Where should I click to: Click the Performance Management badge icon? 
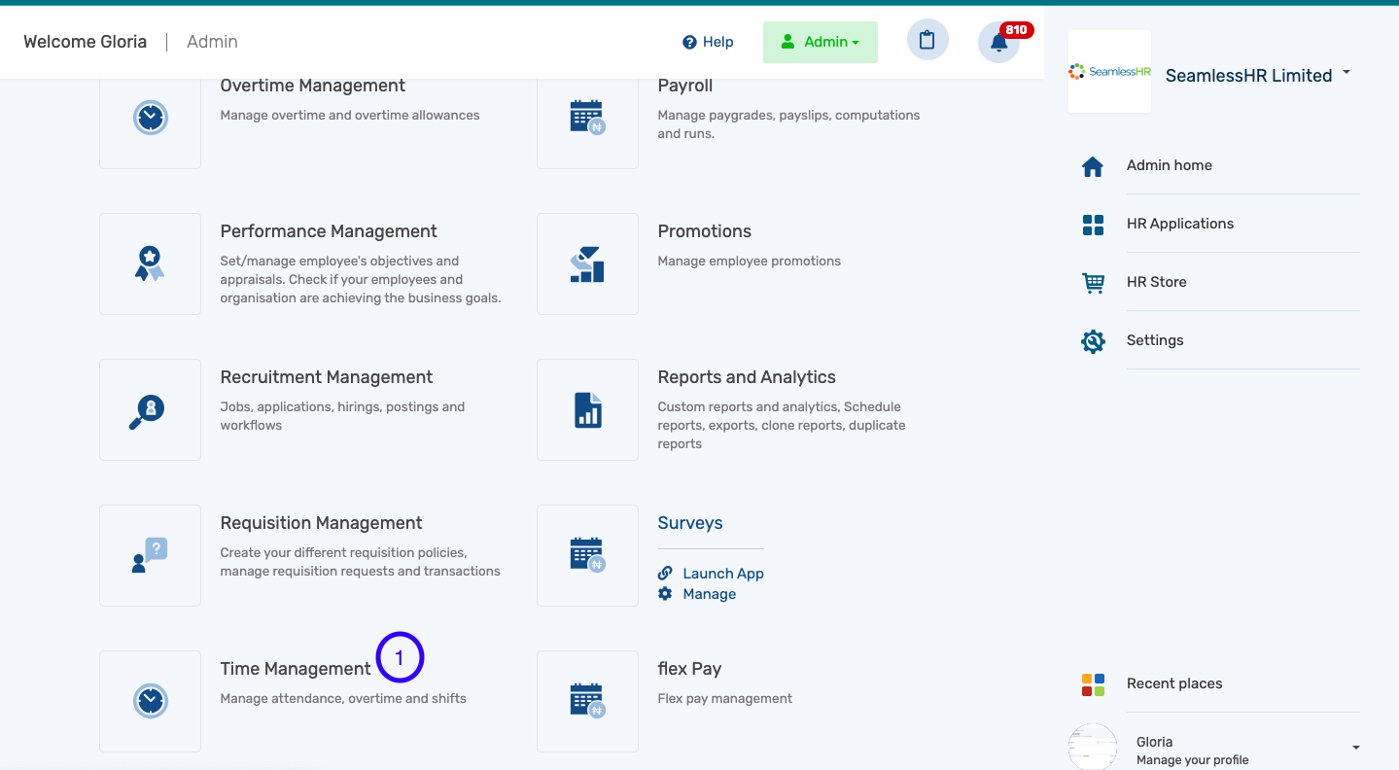(x=149, y=263)
